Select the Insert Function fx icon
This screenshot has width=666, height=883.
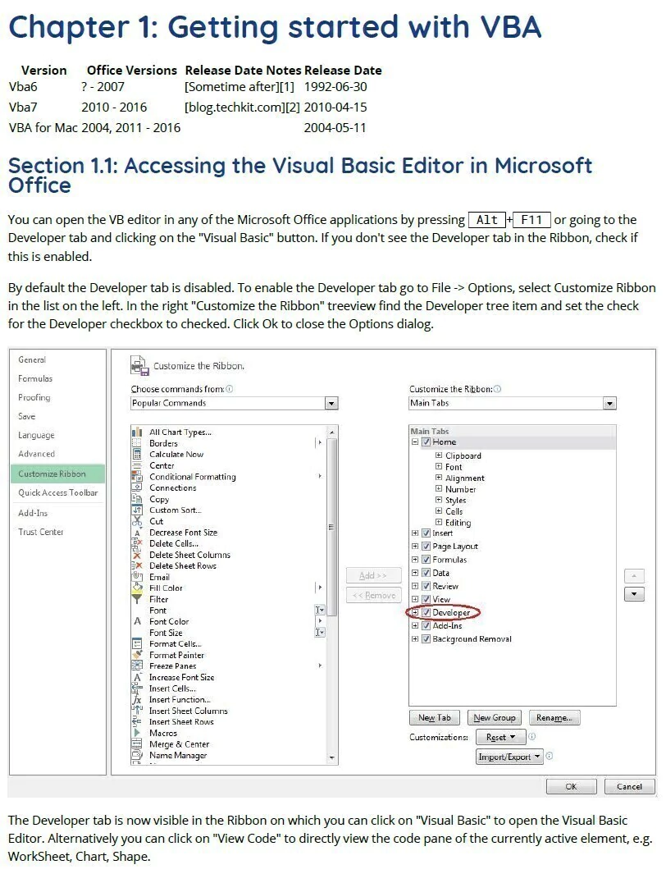click(137, 699)
